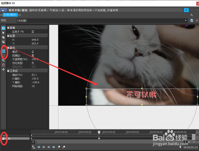Save preset with the floppy disk icon
This screenshot has width=199, height=151.
(191, 20)
